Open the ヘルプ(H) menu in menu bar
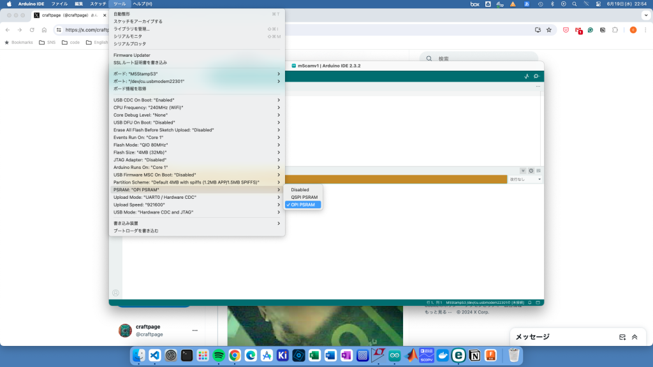Viewport: 653px width, 367px height. click(142, 4)
